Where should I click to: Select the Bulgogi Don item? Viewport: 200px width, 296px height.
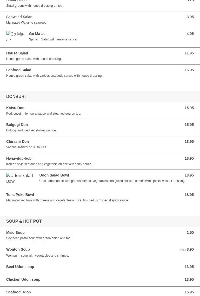click(17, 125)
